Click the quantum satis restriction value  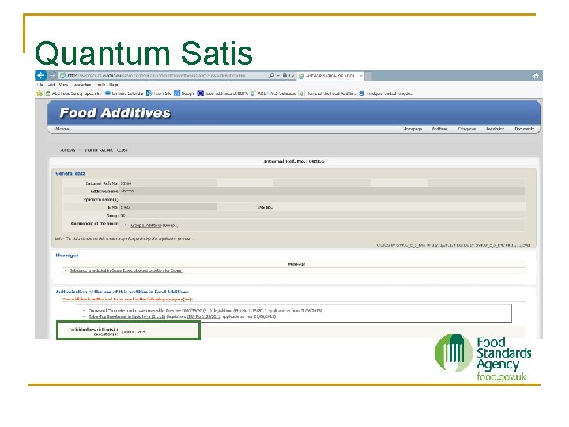coord(133,331)
